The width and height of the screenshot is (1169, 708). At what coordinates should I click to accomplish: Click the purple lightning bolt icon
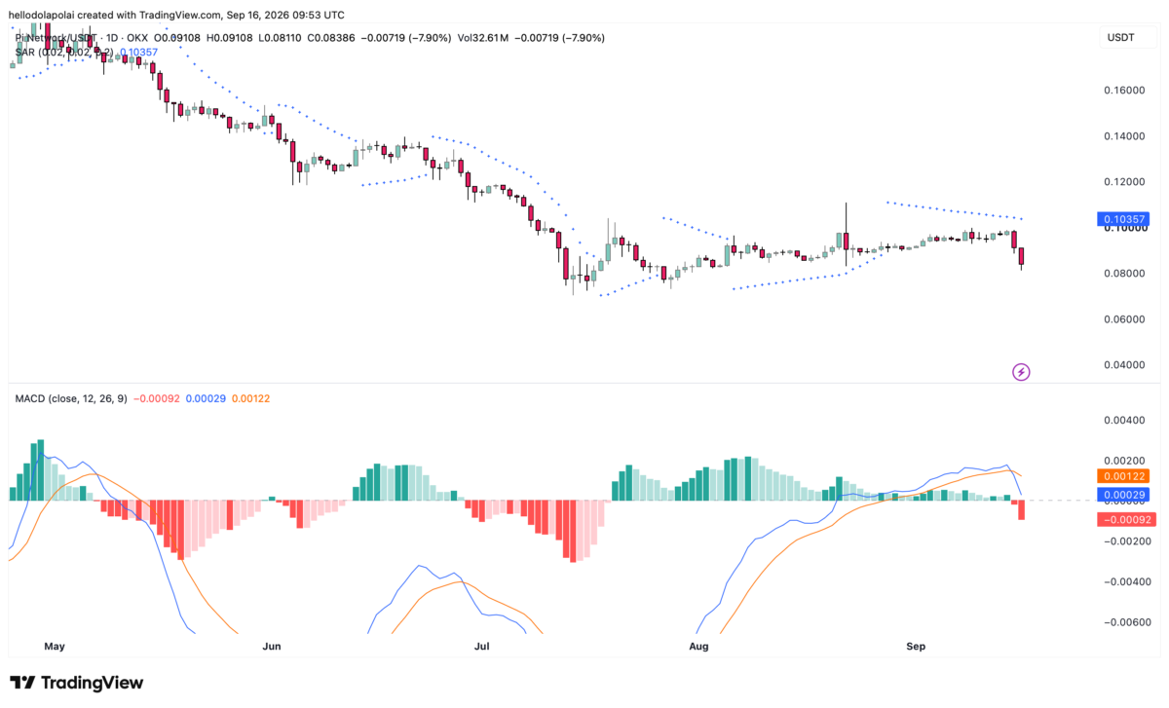tap(1021, 372)
